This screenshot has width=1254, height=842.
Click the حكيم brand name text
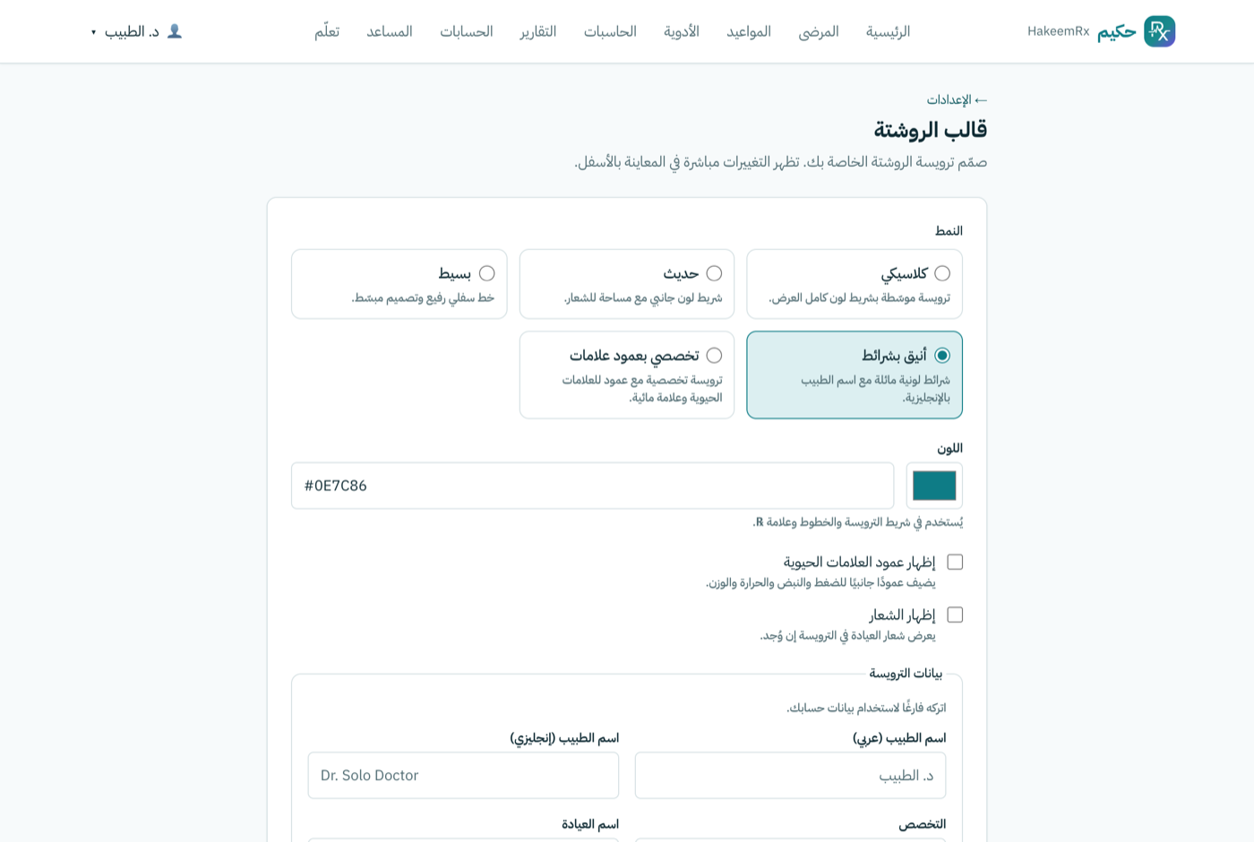pos(1116,31)
